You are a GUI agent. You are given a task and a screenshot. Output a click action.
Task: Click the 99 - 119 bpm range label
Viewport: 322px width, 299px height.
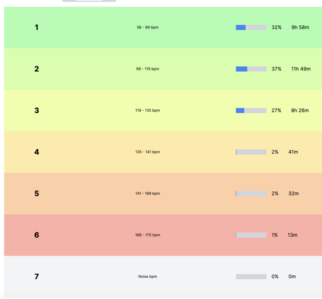pyautogui.click(x=147, y=69)
